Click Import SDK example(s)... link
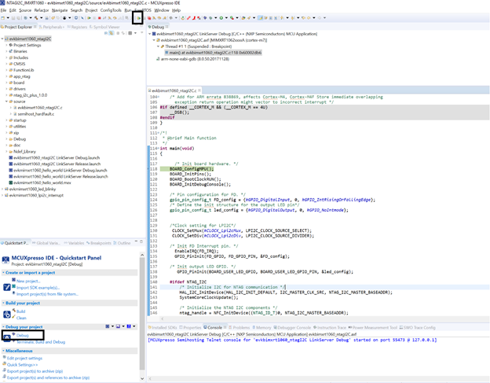 [38, 288]
